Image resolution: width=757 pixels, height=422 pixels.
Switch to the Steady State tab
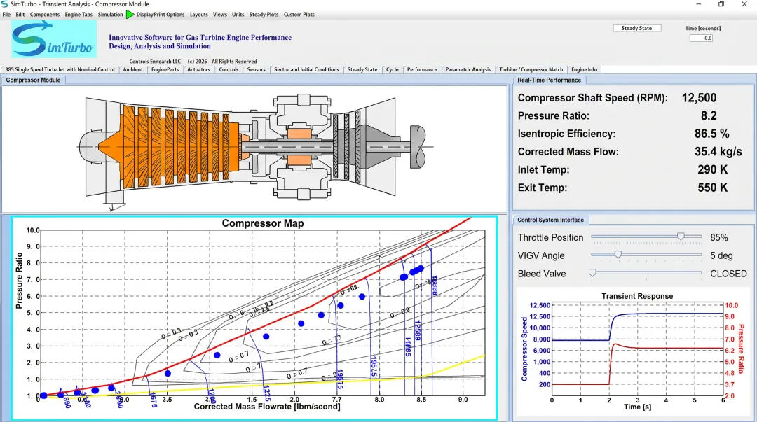click(362, 69)
